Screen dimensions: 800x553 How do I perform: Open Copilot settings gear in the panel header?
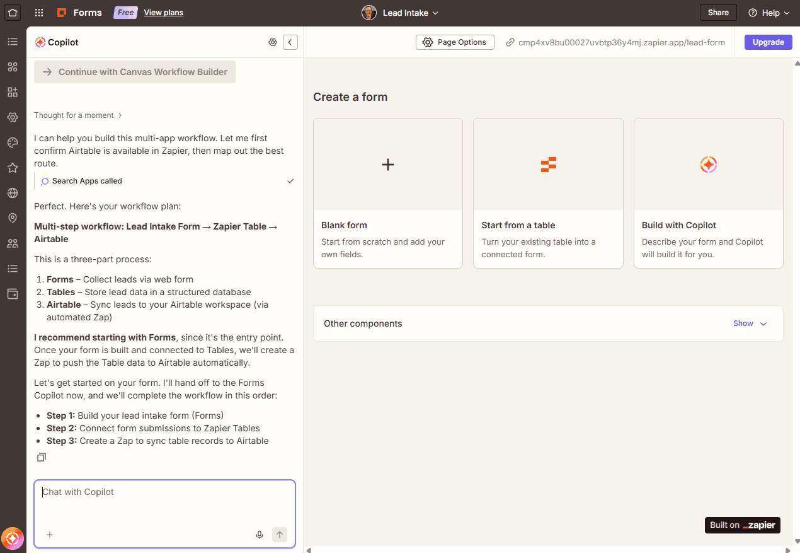pyautogui.click(x=273, y=42)
